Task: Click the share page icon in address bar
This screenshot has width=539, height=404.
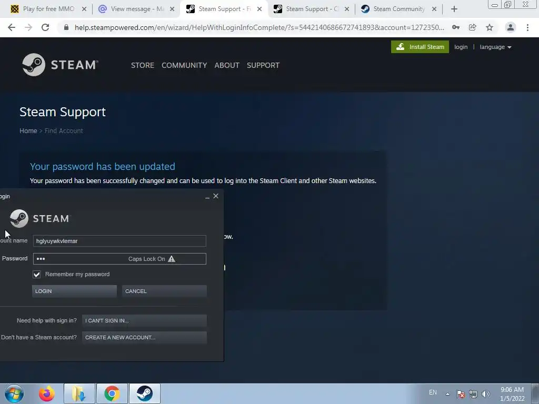Action: pyautogui.click(x=473, y=27)
